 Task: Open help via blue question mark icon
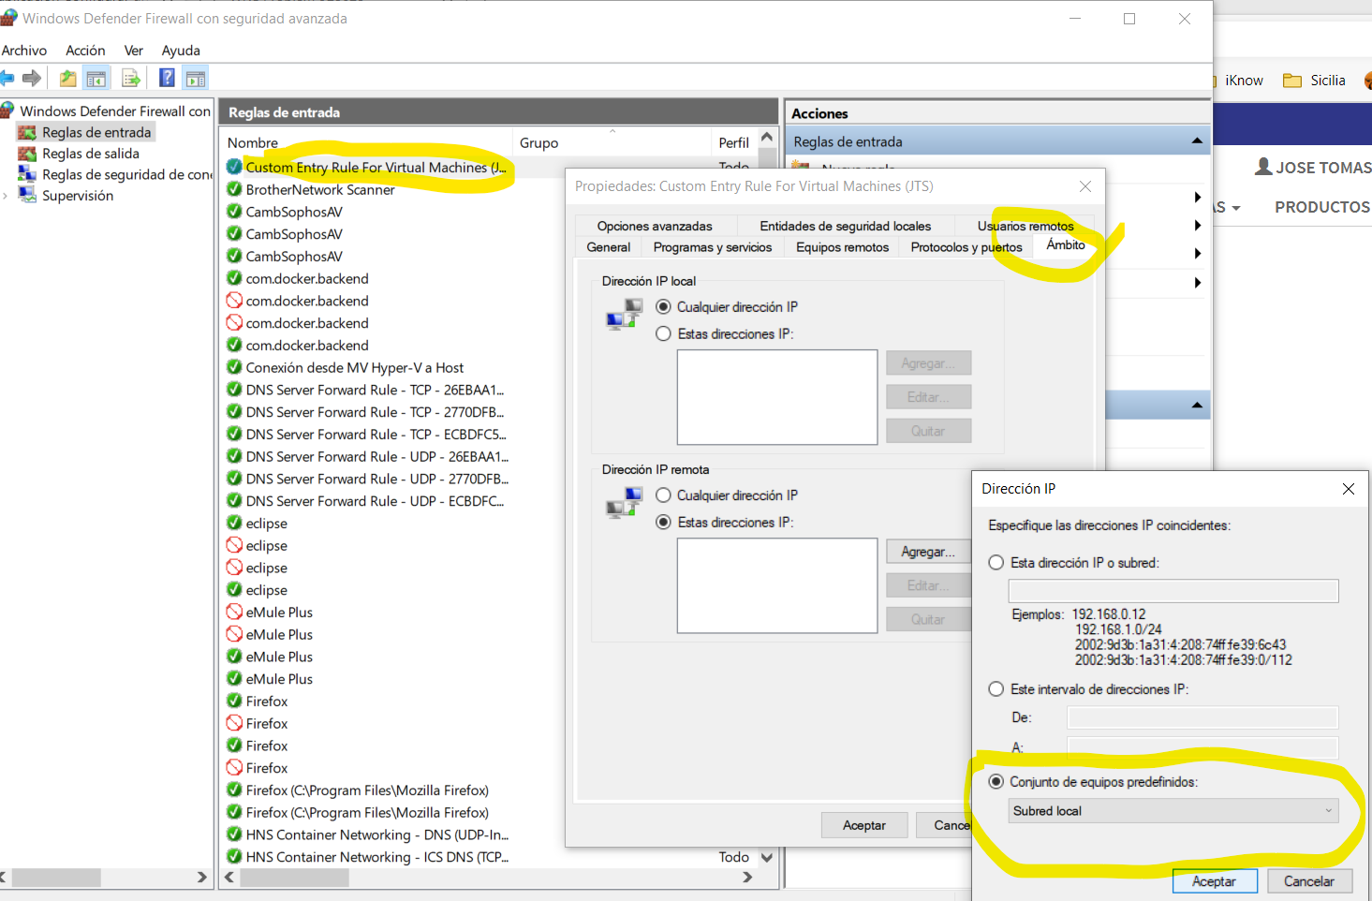[167, 79]
